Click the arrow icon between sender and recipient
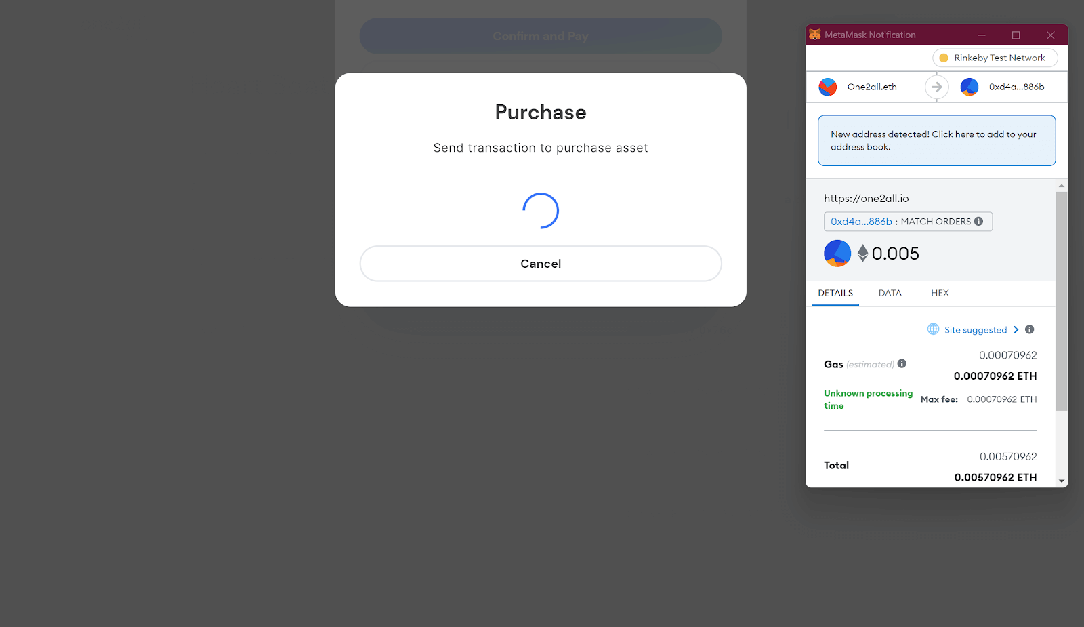Viewport: 1084px width, 627px height. pos(936,87)
